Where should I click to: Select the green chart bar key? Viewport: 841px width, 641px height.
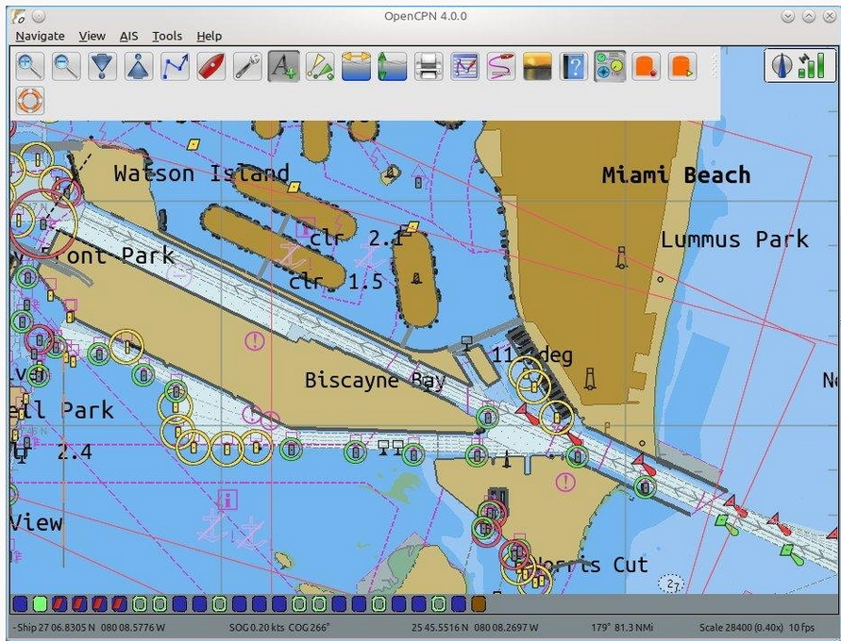coord(40,604)
